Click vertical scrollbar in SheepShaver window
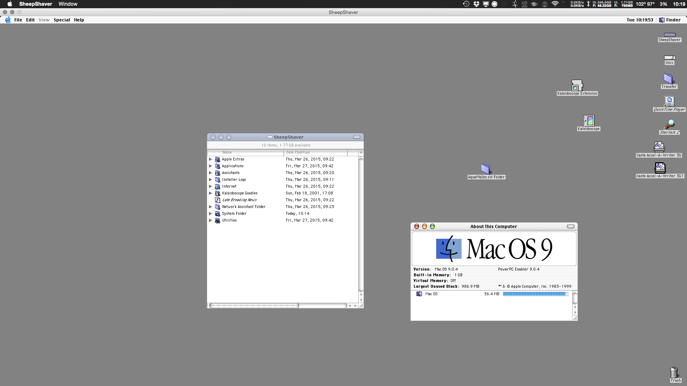The image size is (687, 386). click(x=361, y=224)
